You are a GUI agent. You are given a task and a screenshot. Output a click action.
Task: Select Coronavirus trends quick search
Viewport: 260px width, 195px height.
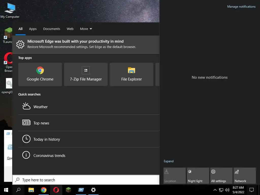click(89, 155)
